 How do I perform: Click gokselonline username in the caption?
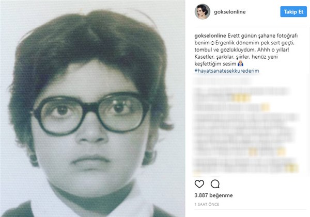click(210, 36)
